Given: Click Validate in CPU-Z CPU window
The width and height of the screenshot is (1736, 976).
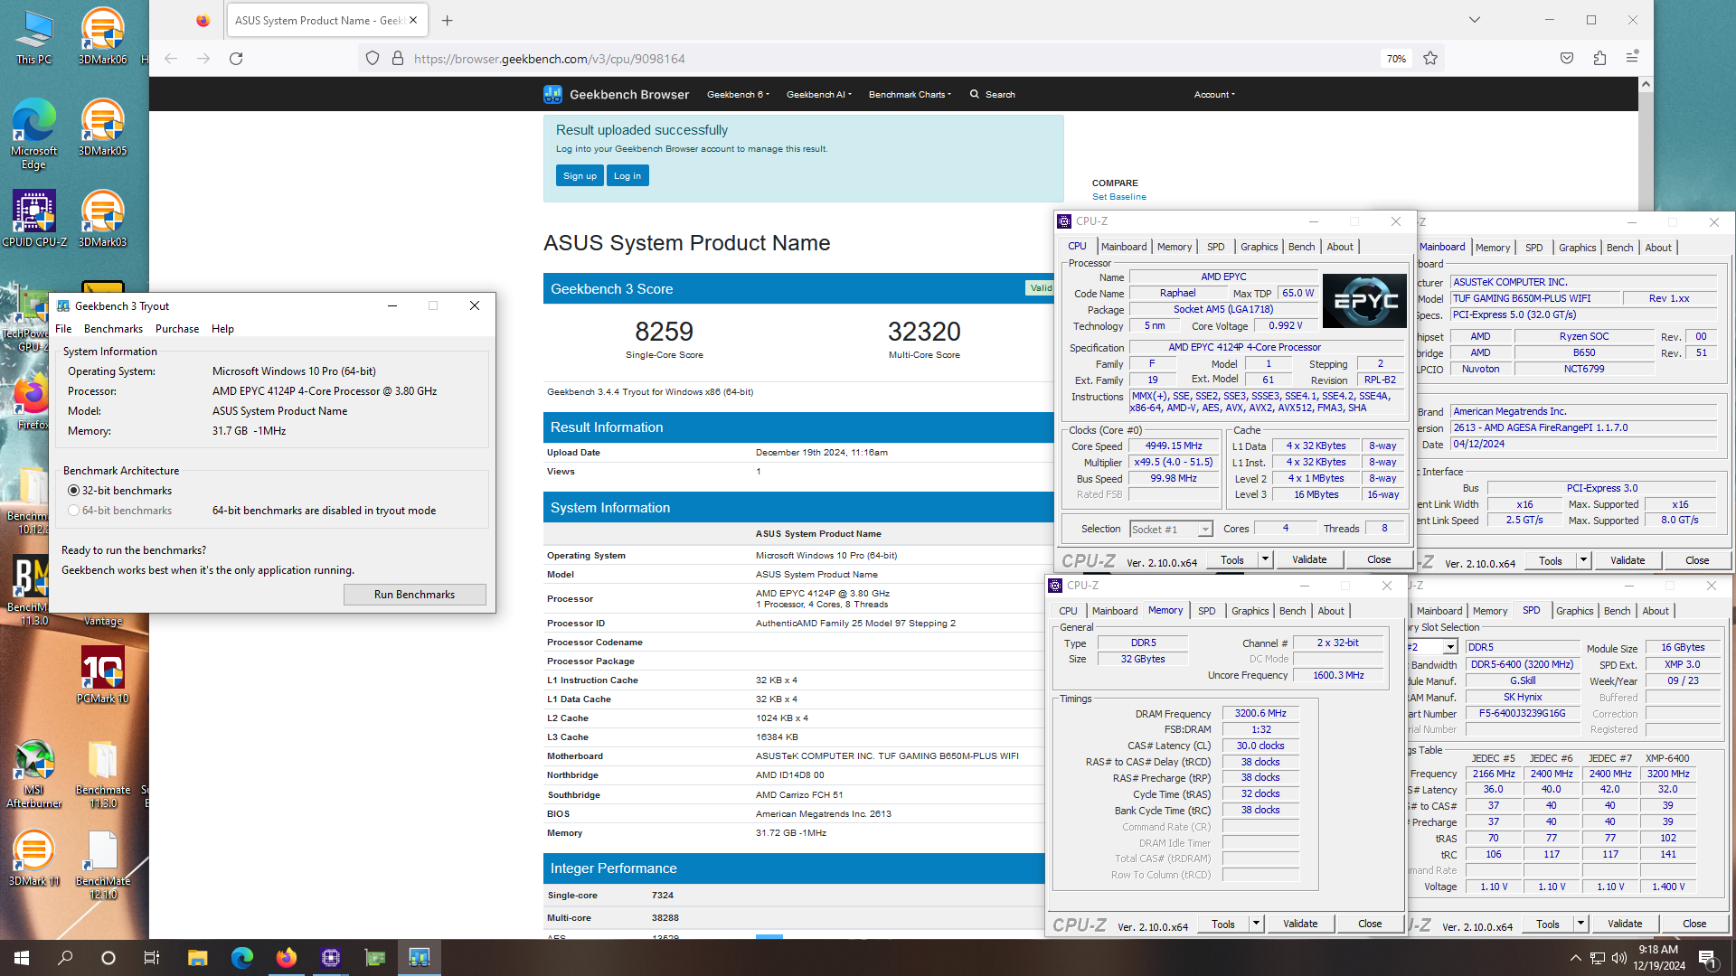Looking at the screenshot, I should pyautogui.click(x=1308, y=559).
